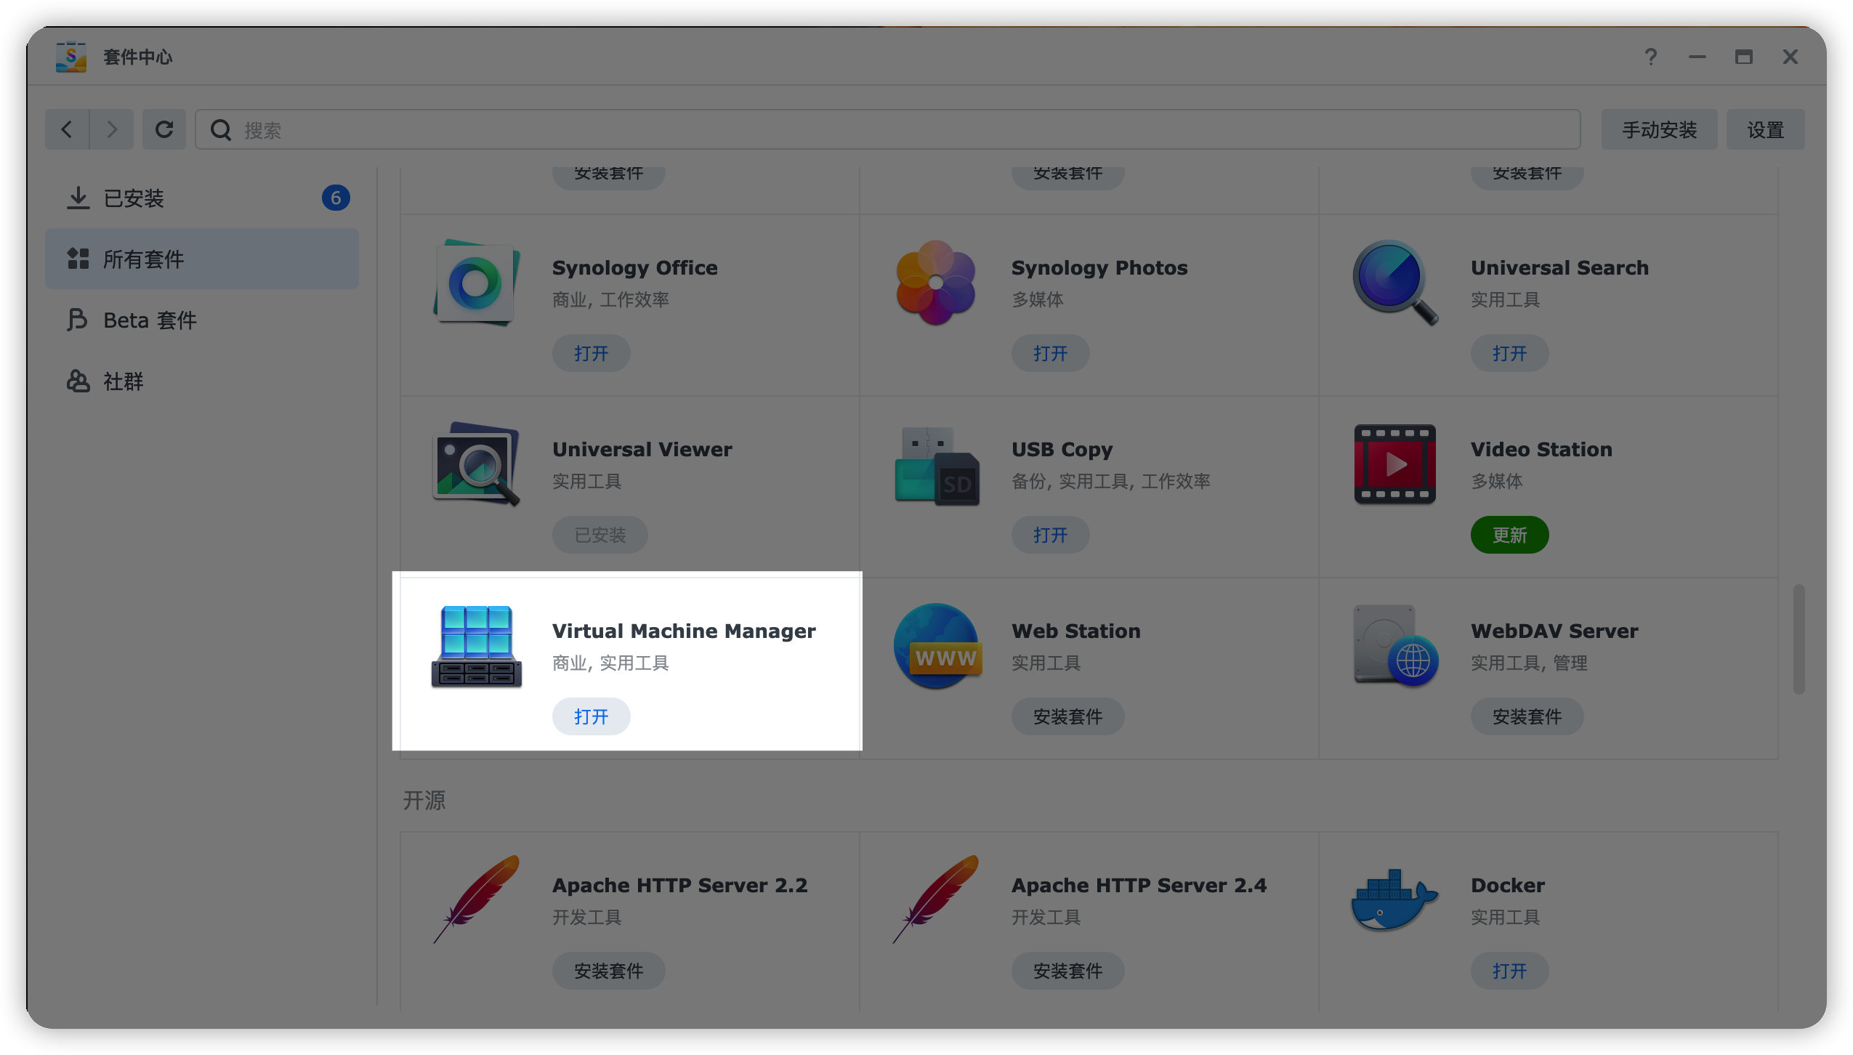Screen dimensions: 1853x1055
Task: Click the Virtual Machine Manager title
Action: 684,631
